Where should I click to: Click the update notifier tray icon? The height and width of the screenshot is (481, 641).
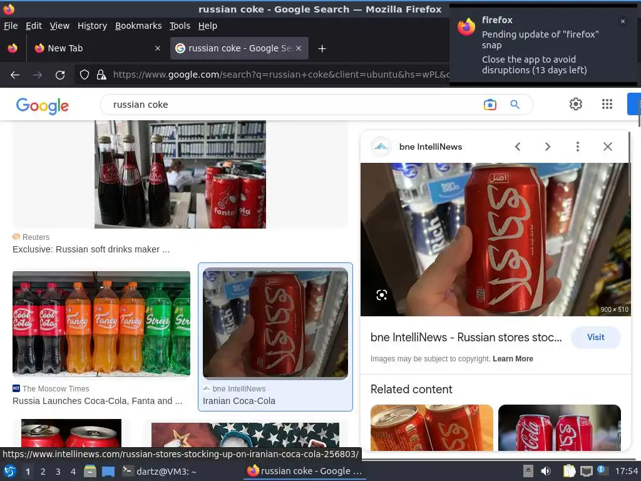tap(602, 470)
